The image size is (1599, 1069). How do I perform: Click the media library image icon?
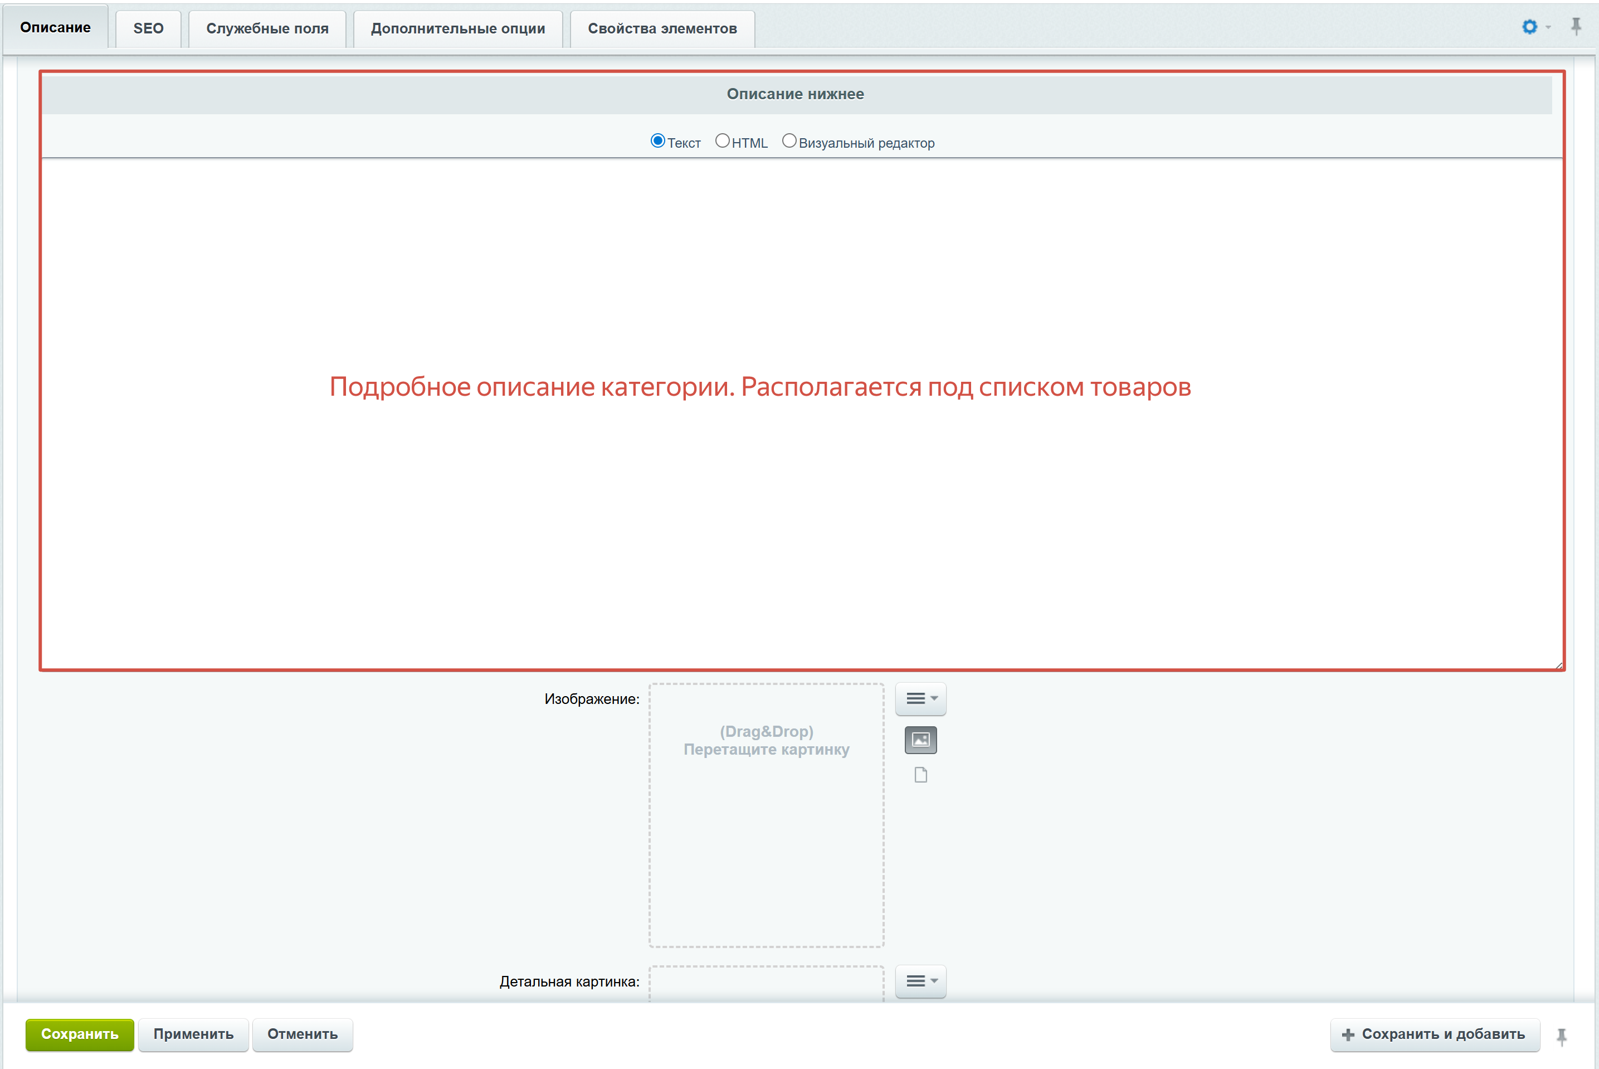920,740
